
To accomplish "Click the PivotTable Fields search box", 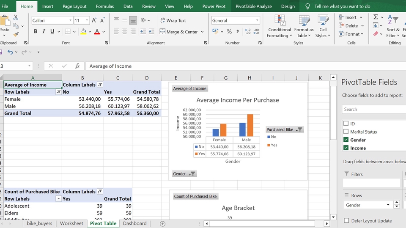I will 374,109.
